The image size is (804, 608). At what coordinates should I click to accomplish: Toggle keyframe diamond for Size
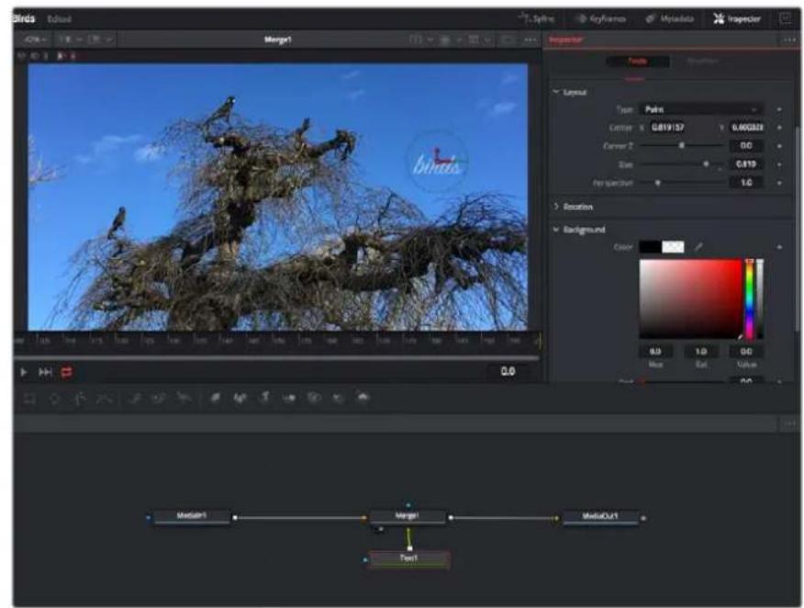coord(779,164)
